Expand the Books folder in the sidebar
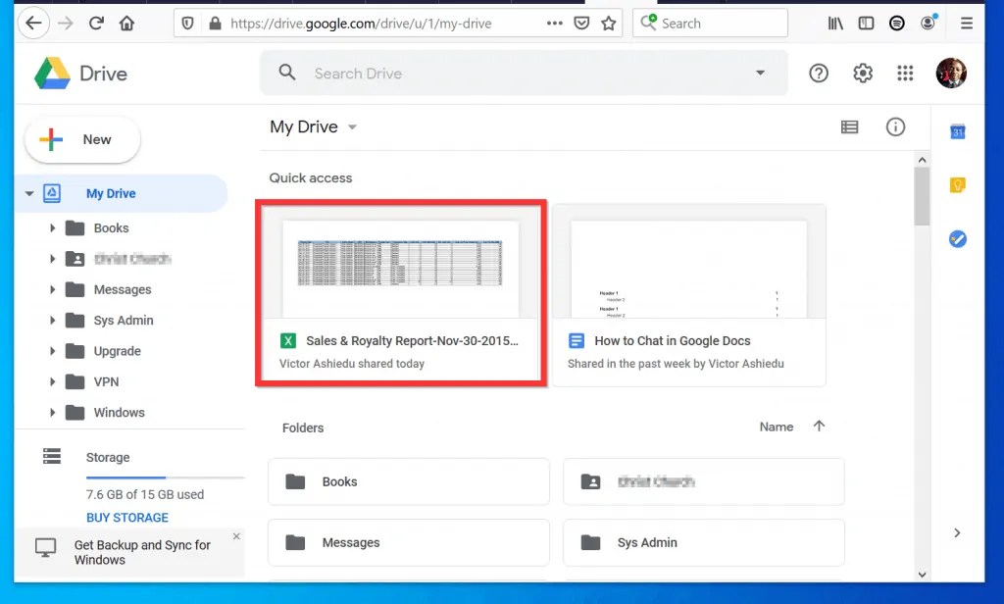1004x604 pixels. pos(53,227)
